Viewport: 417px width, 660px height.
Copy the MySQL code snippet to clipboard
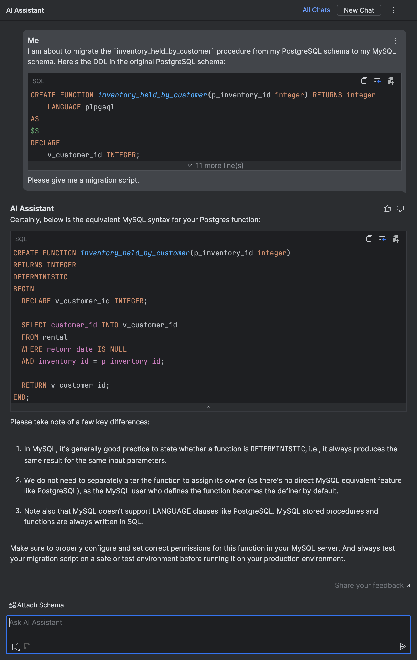click(369, 239)
